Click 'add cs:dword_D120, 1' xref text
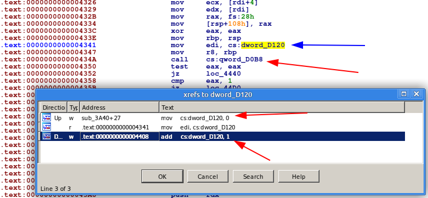Viewport: 428px width, 198px height. coord(196,137)
